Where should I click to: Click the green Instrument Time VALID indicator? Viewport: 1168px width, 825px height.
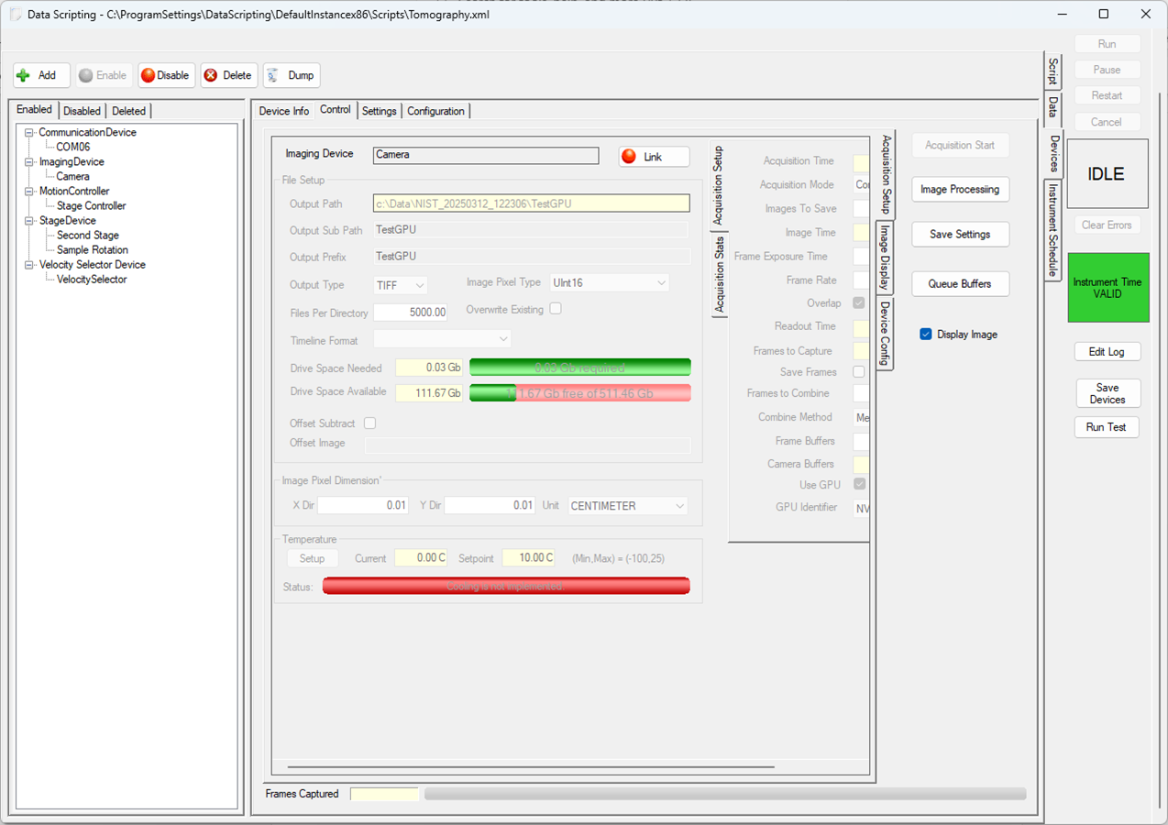1107,288
